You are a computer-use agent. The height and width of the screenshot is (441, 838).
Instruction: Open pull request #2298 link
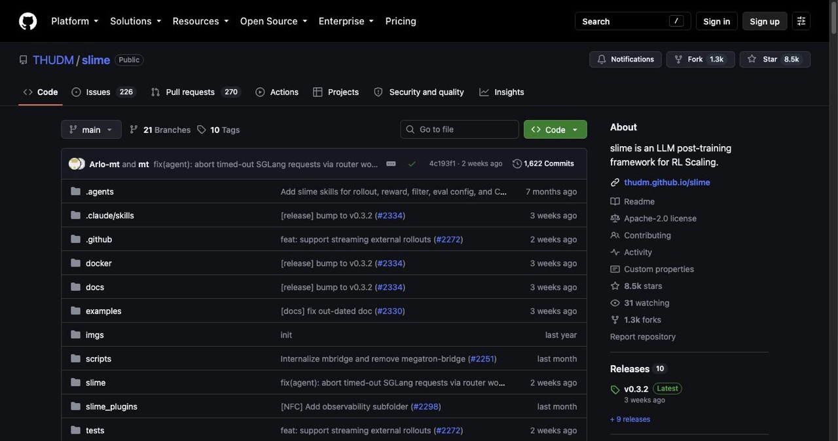point(426,406)
